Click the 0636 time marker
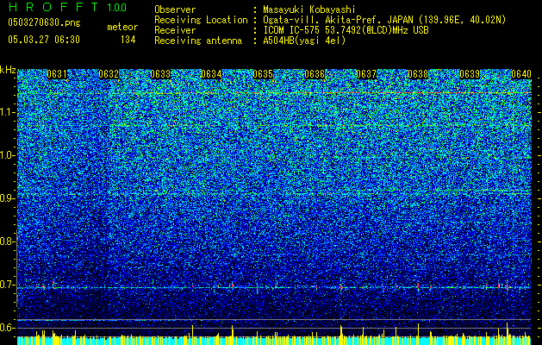The image size is (542, 345). point(315,74)
